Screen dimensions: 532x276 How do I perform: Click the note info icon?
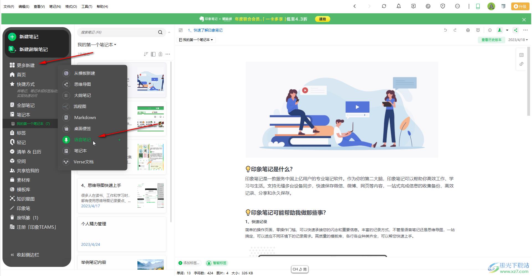point(490,30)
